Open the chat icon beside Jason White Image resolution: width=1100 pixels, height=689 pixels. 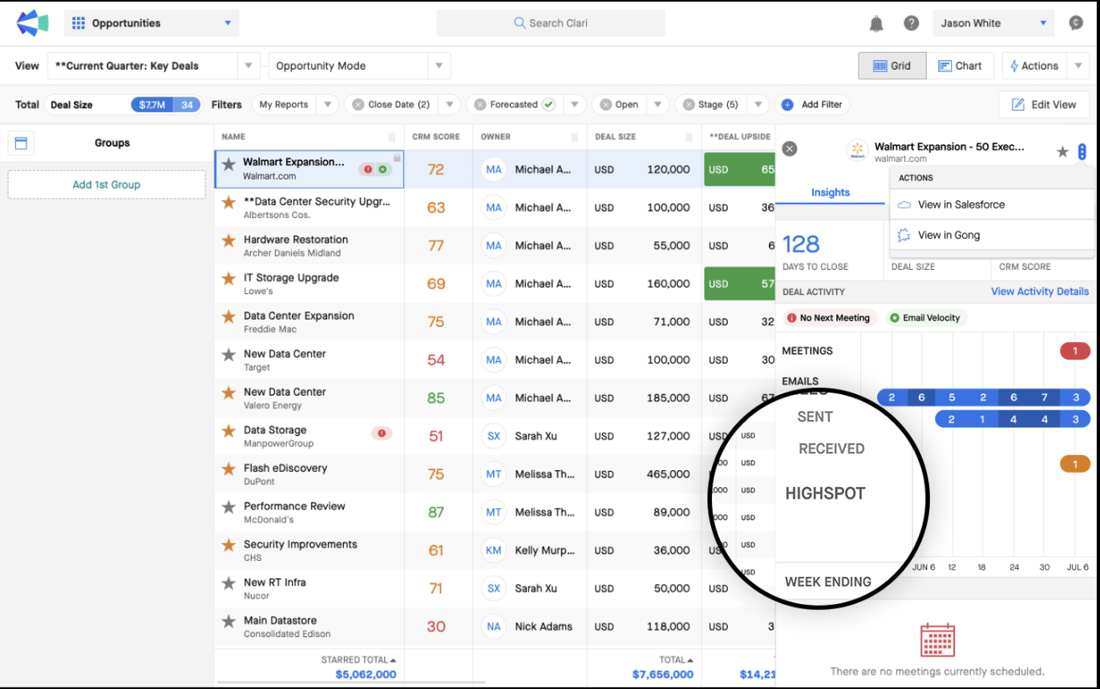(x=1076, y=23)
